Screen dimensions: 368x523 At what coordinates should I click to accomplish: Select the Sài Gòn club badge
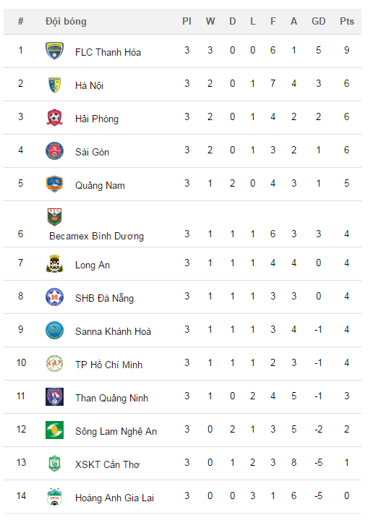point(54,150)
